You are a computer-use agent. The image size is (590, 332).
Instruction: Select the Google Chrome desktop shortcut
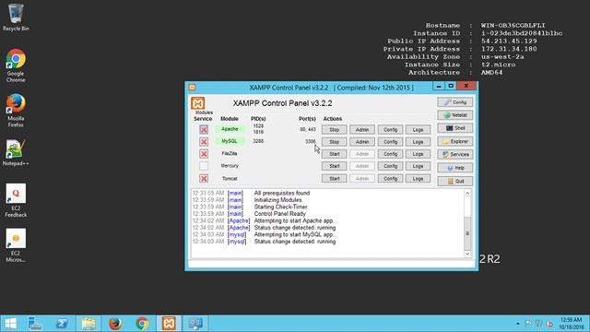click(16, 65)
